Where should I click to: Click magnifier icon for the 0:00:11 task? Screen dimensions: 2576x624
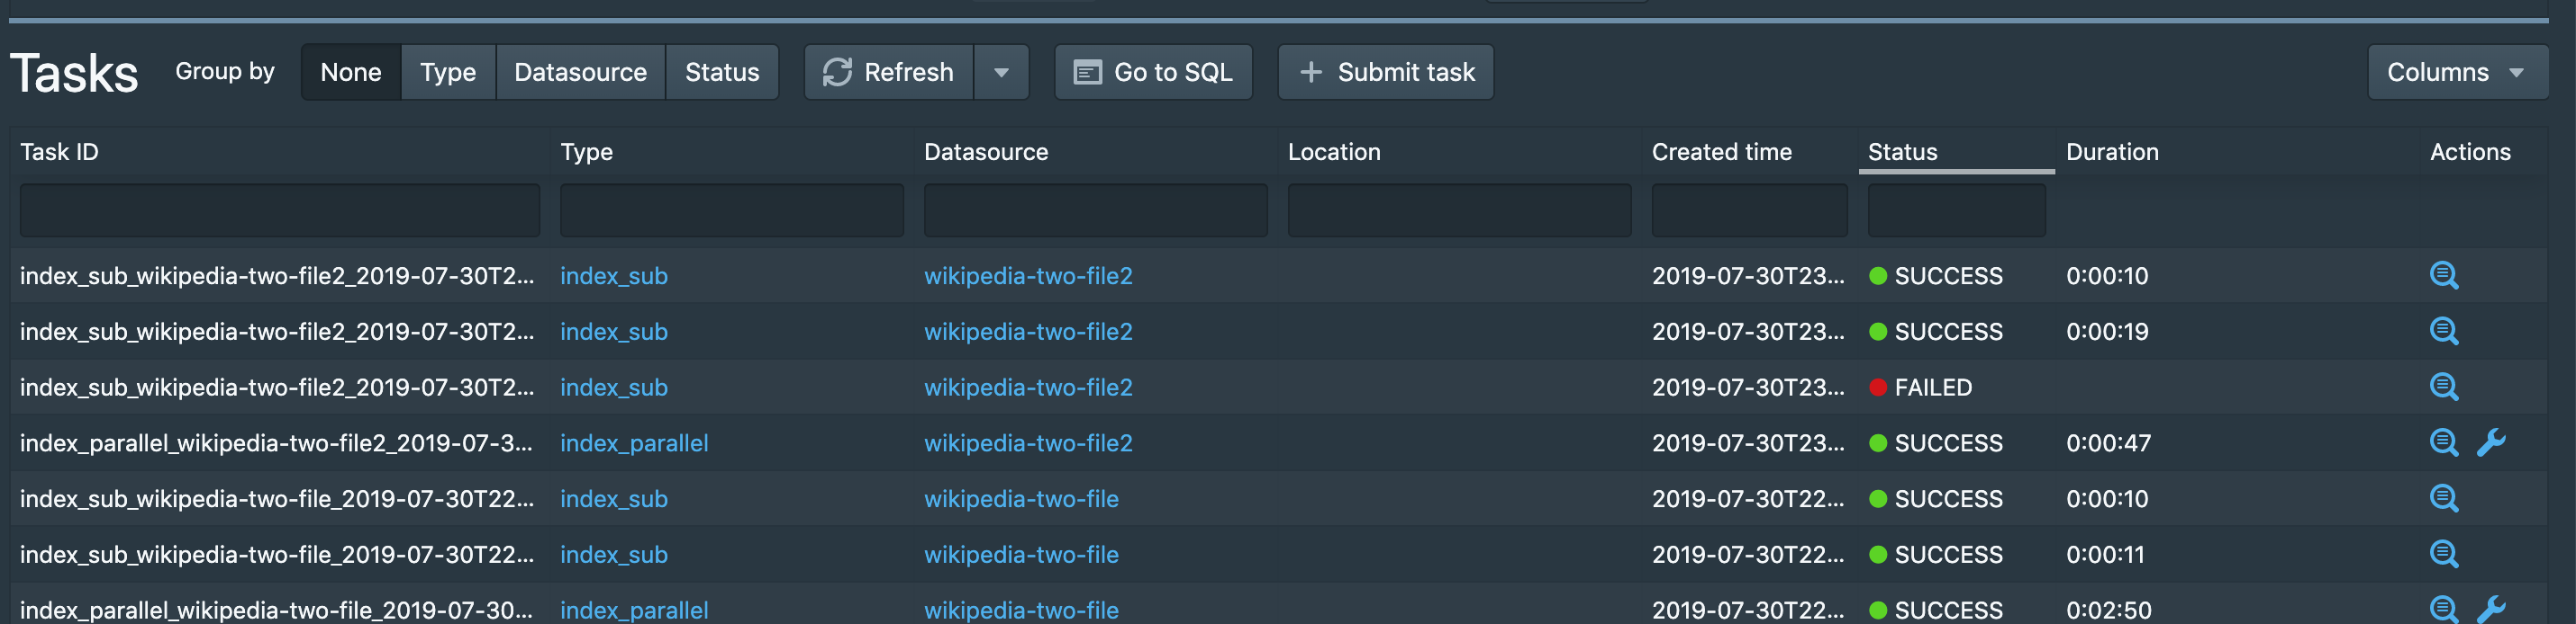tap(2443, 554)
